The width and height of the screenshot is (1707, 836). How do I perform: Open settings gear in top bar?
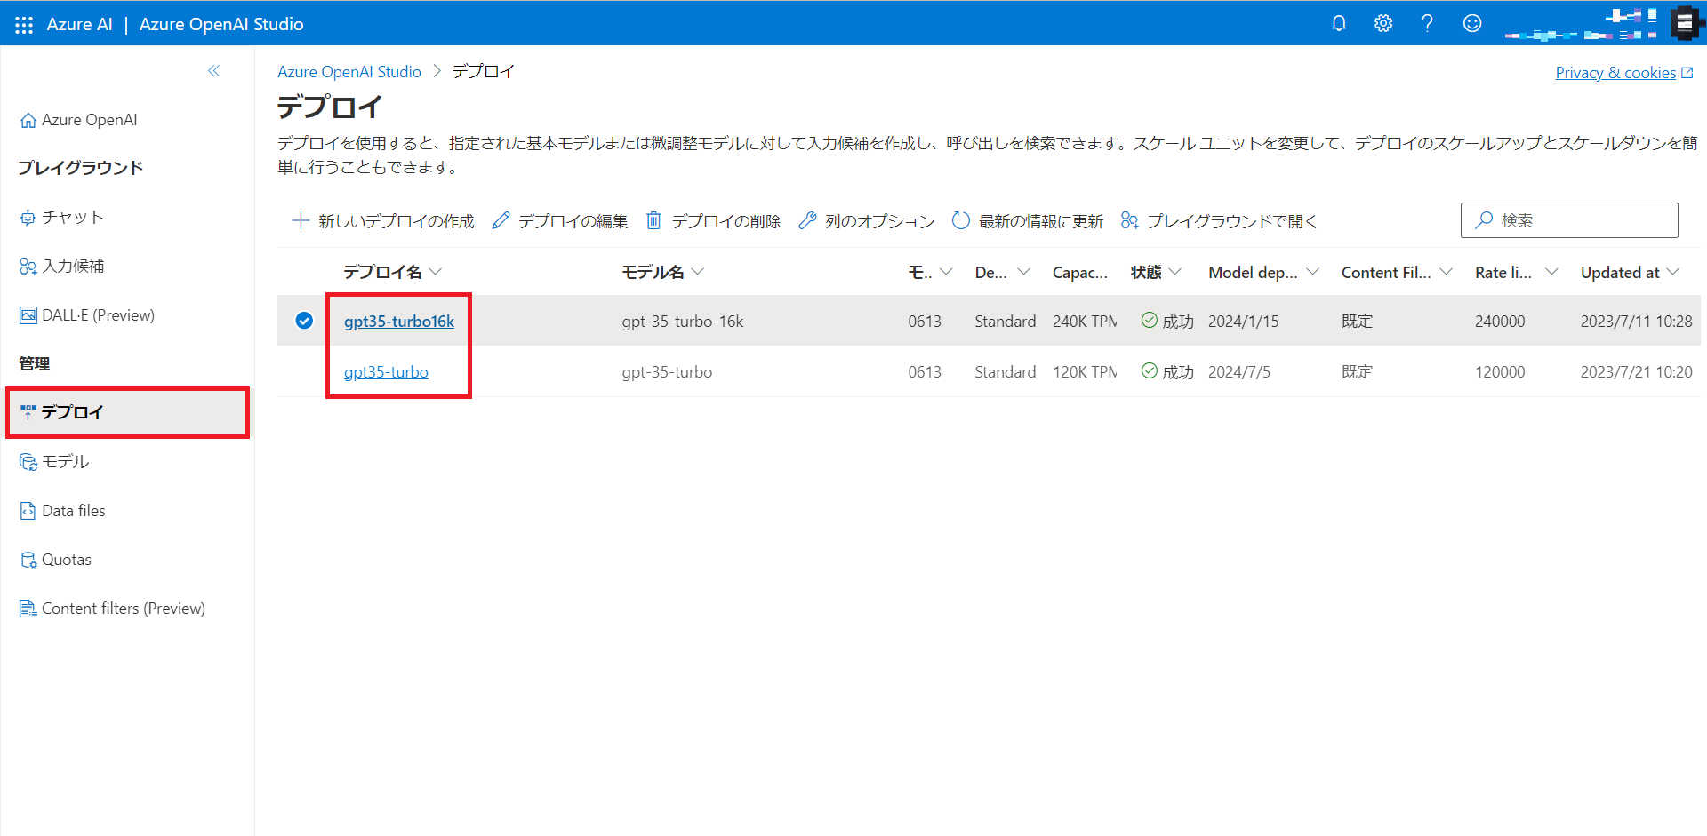pos(1383,23)
